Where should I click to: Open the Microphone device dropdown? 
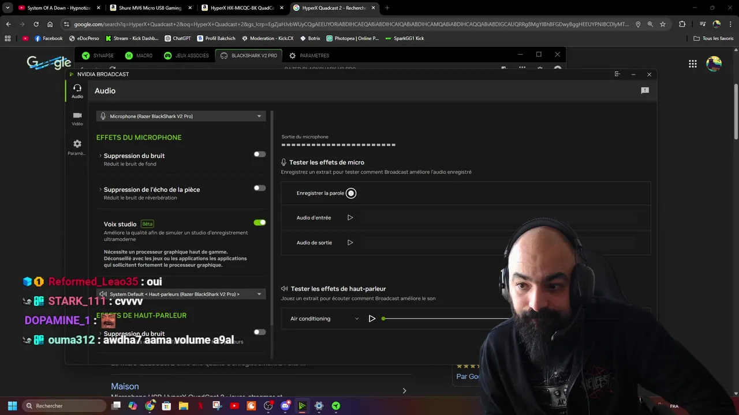(181, 116)
